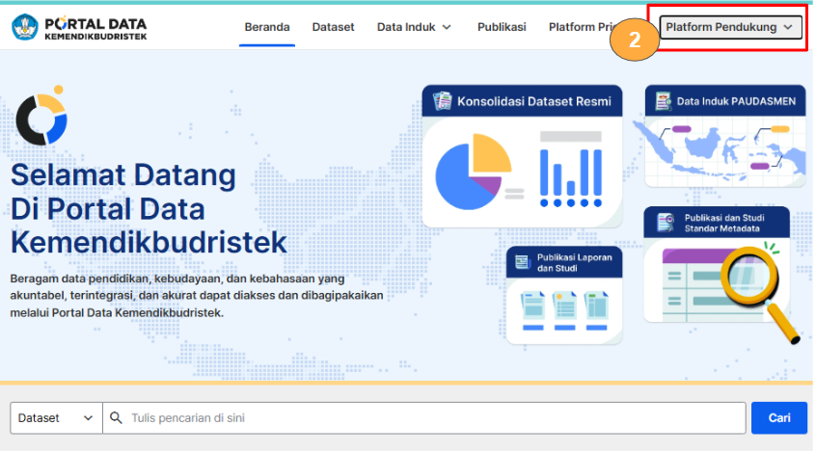Go to the Dataset menu item
The width and height of the screenshot is (816, 452).
[x=333, y=27]
